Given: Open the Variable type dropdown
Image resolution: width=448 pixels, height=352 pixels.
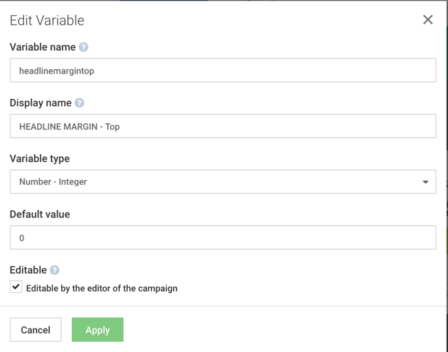Looking at the screenshot, I should tap(223, 182).
